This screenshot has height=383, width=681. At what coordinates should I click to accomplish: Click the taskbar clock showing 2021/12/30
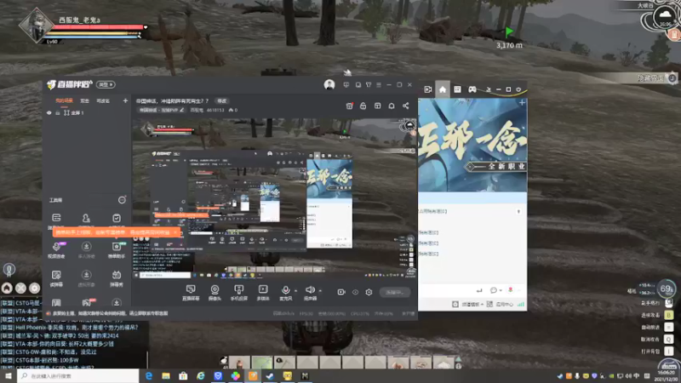pos(666,376)
